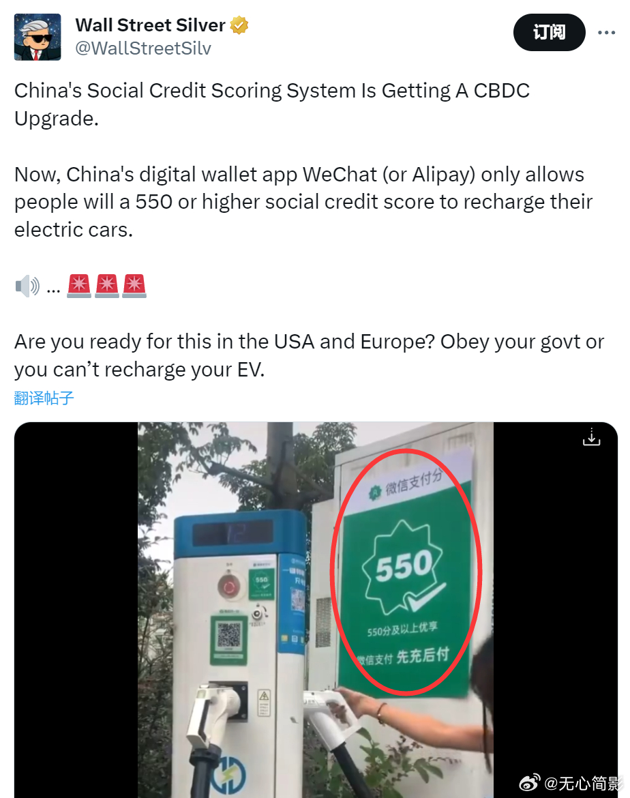Click the red round button on the charger
Image resolution: width=630 pixels, height=798 pixels.
coord(229,587)
